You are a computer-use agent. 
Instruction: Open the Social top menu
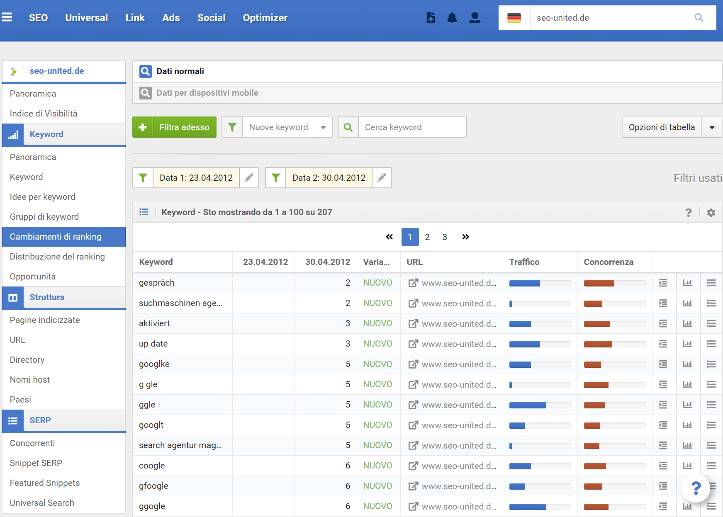(212, 18)
